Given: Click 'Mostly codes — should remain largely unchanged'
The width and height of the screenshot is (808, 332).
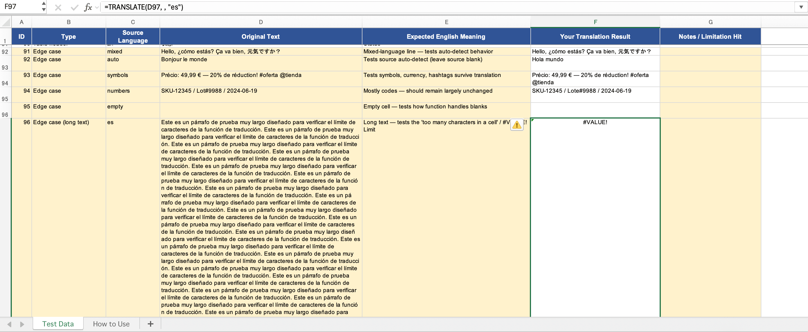Looking at the screenshot, I should [446, 95].
